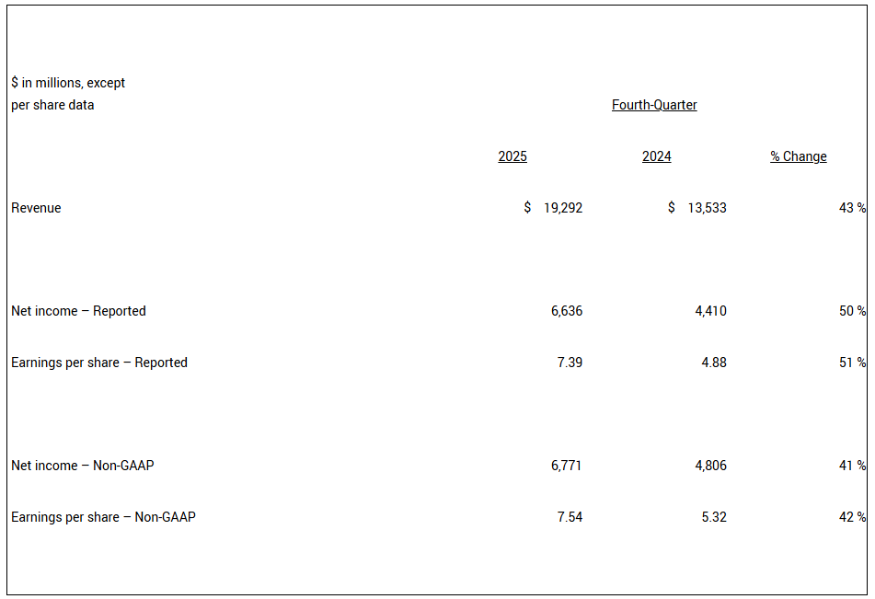Click the % Change column header
Image resolution: width=875 pixels, height=599 pixels.
(x=799, y=156)
